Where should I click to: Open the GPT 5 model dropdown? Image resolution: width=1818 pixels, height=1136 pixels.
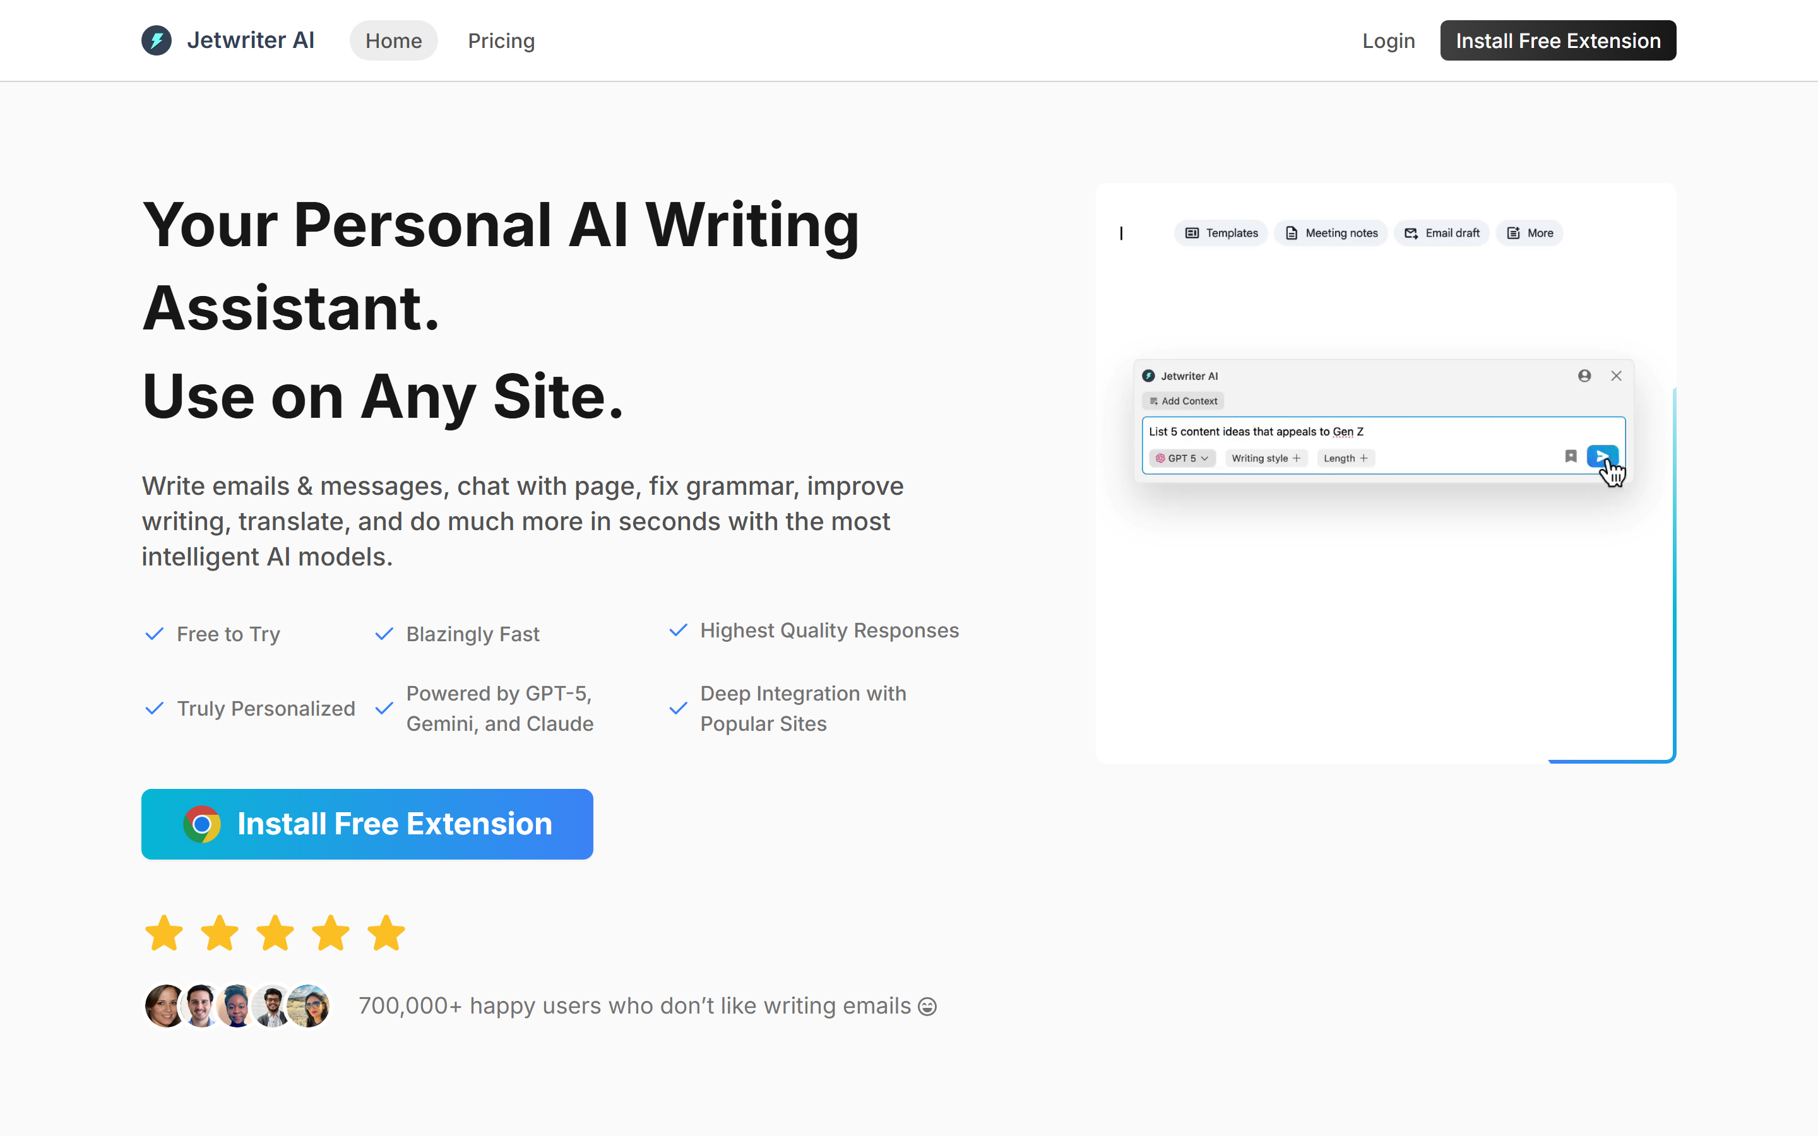1182,458
